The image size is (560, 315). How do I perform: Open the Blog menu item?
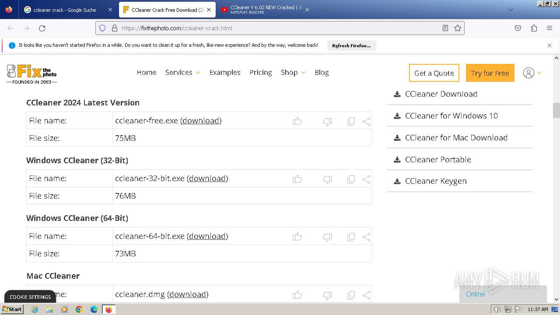point(322,73)
